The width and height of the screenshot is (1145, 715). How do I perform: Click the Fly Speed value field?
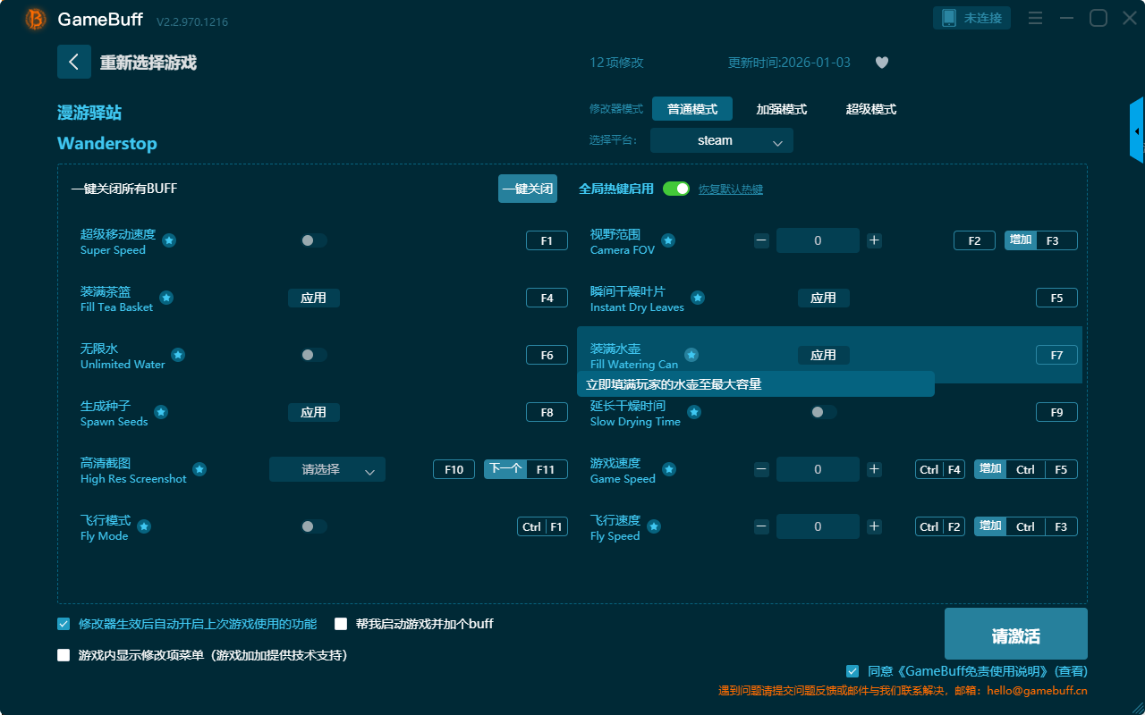pos(817,526)
